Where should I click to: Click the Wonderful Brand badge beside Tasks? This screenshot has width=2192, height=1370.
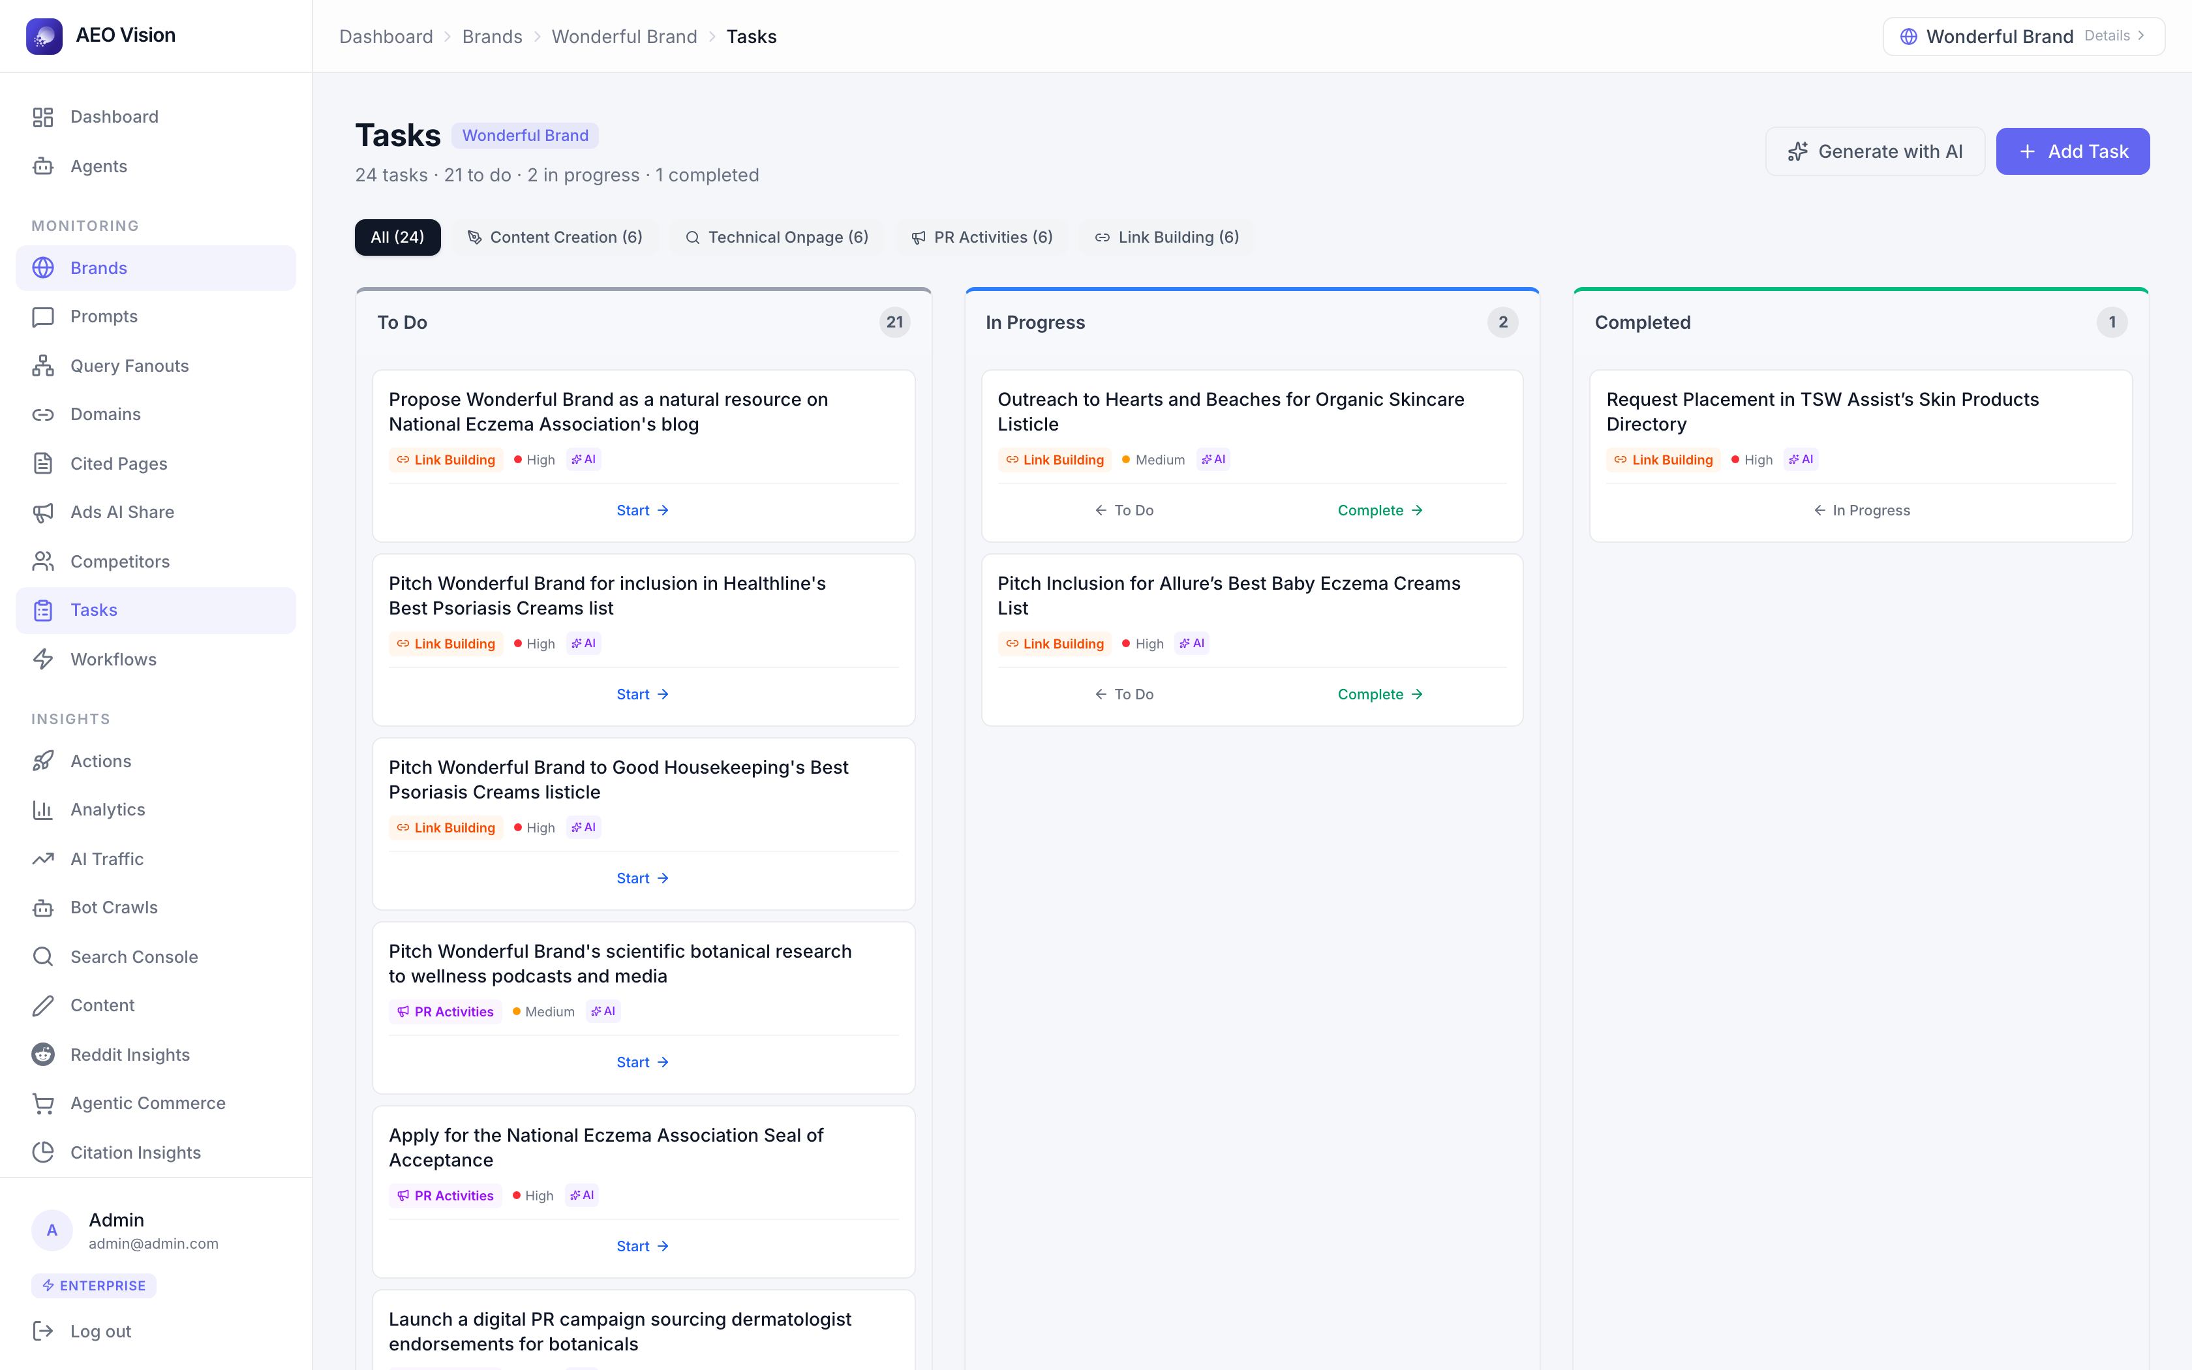[525, 135]
